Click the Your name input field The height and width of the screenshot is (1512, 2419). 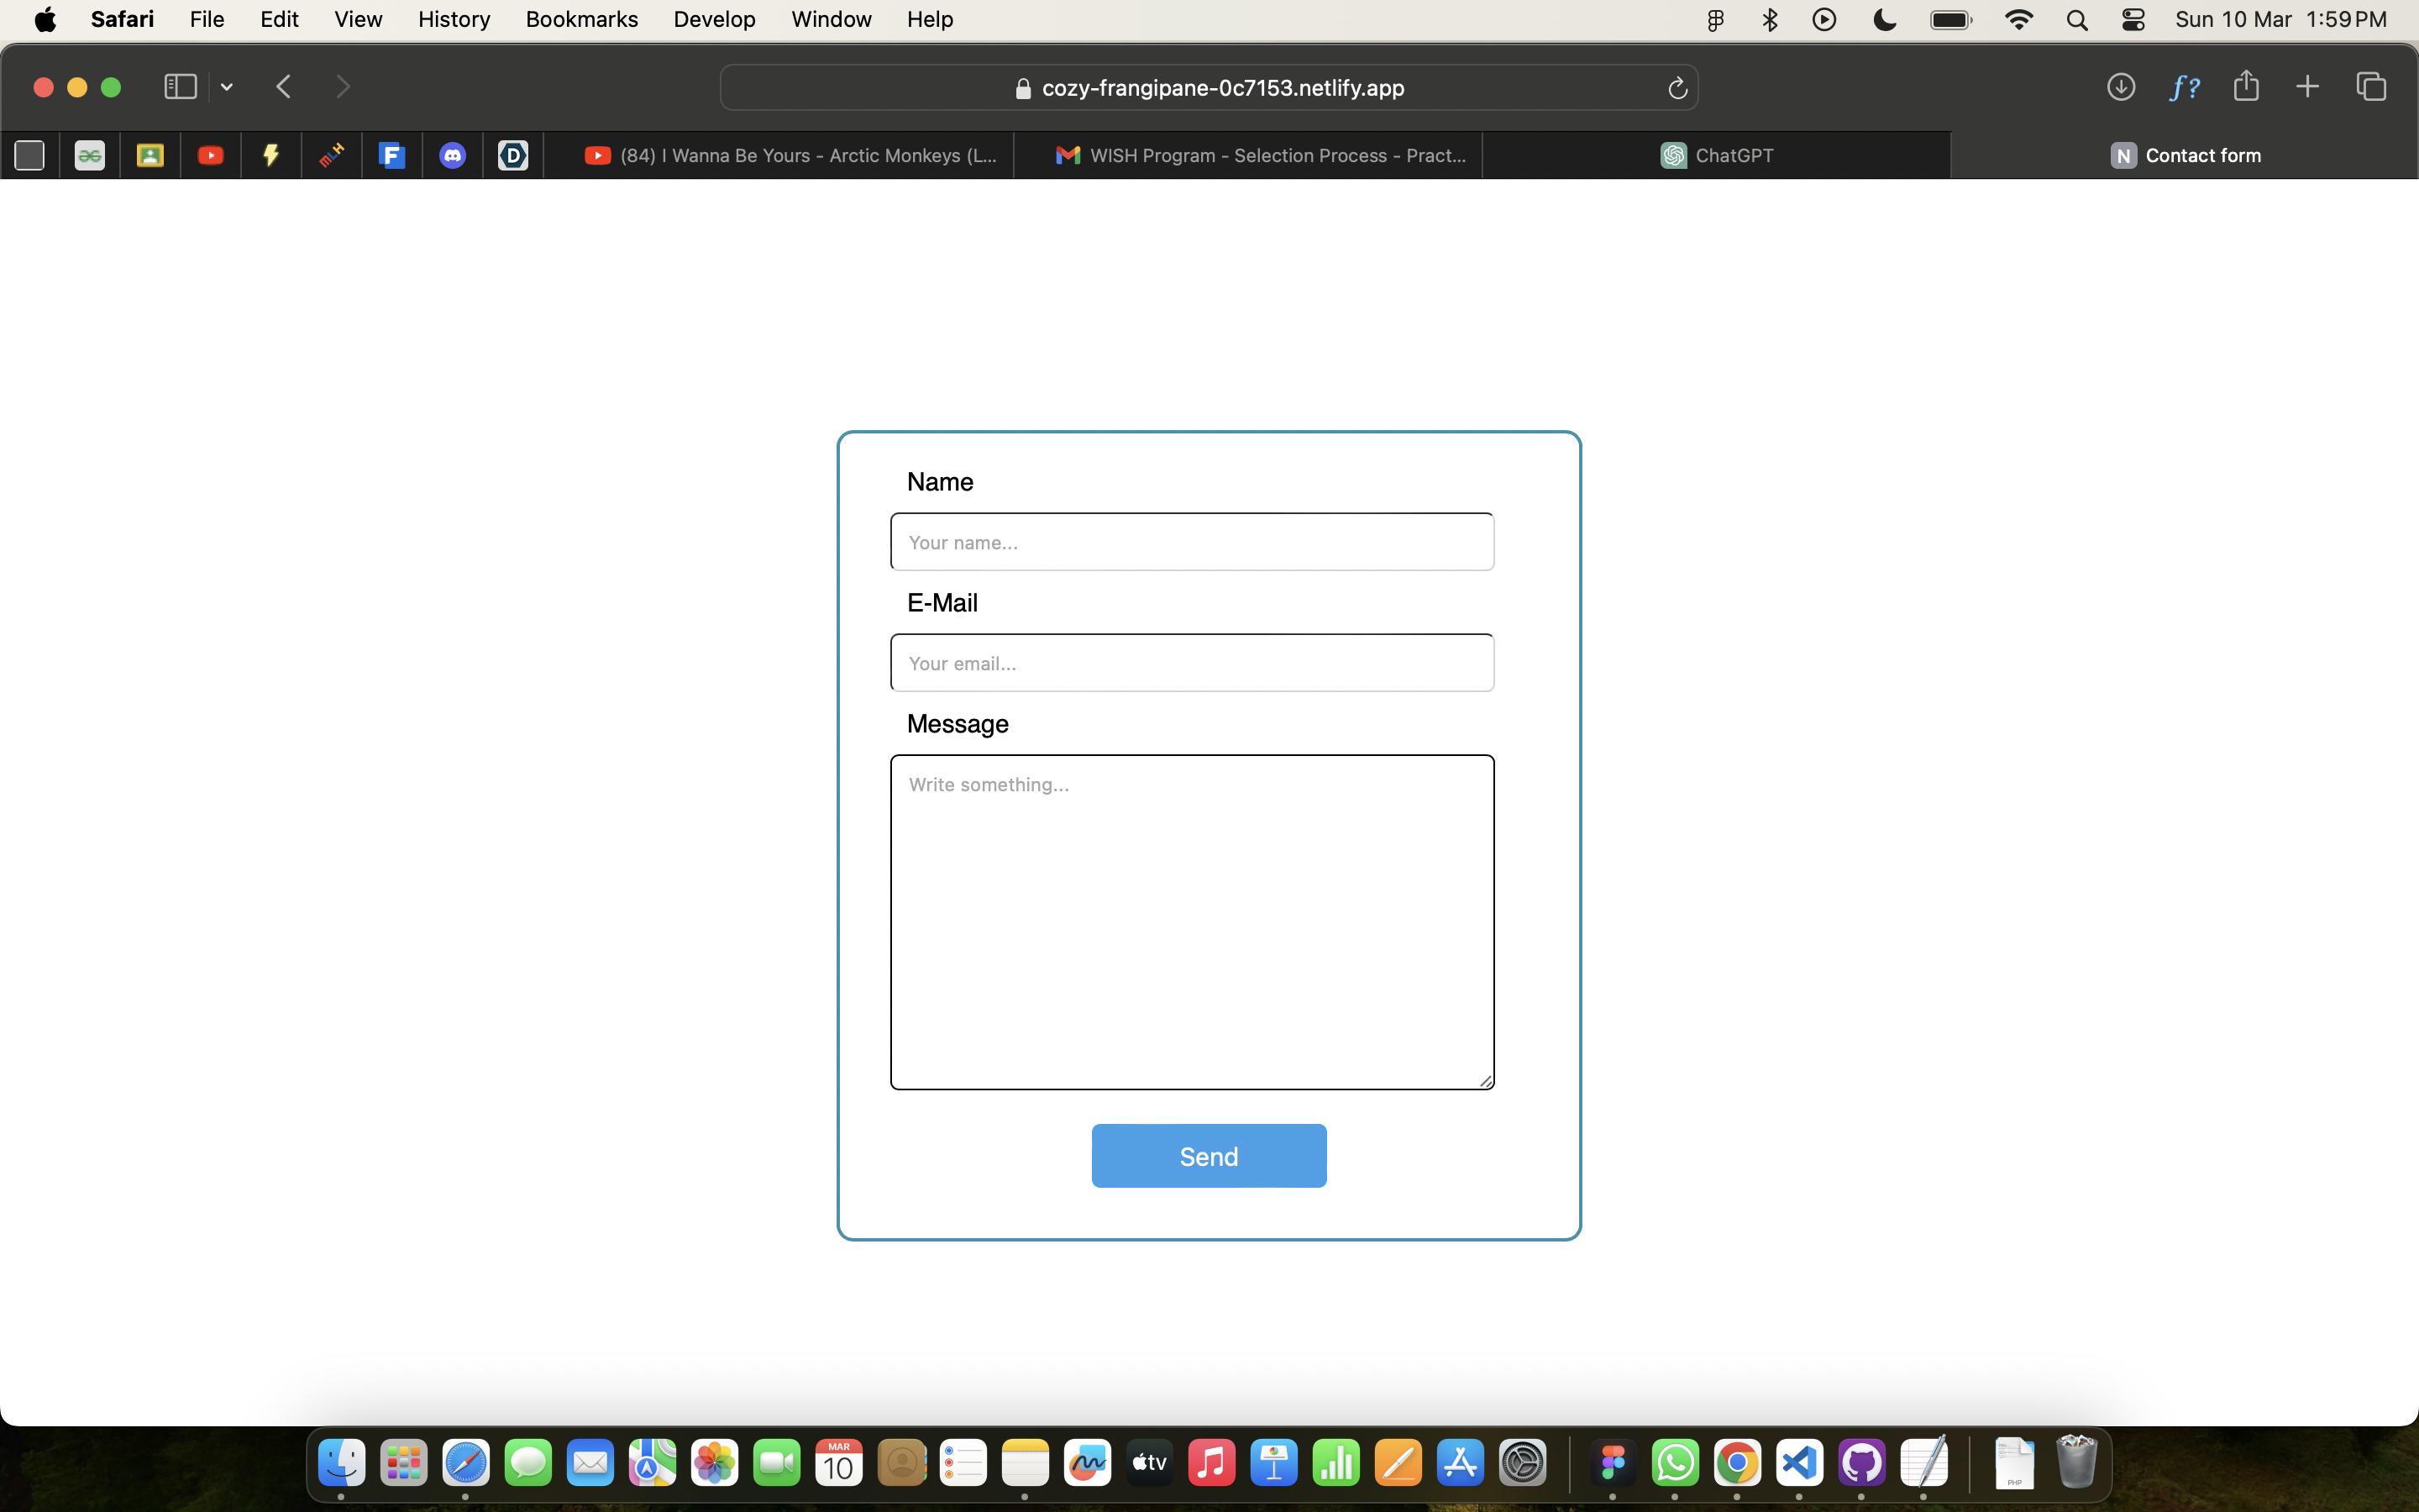click(x=1192, y=542)
